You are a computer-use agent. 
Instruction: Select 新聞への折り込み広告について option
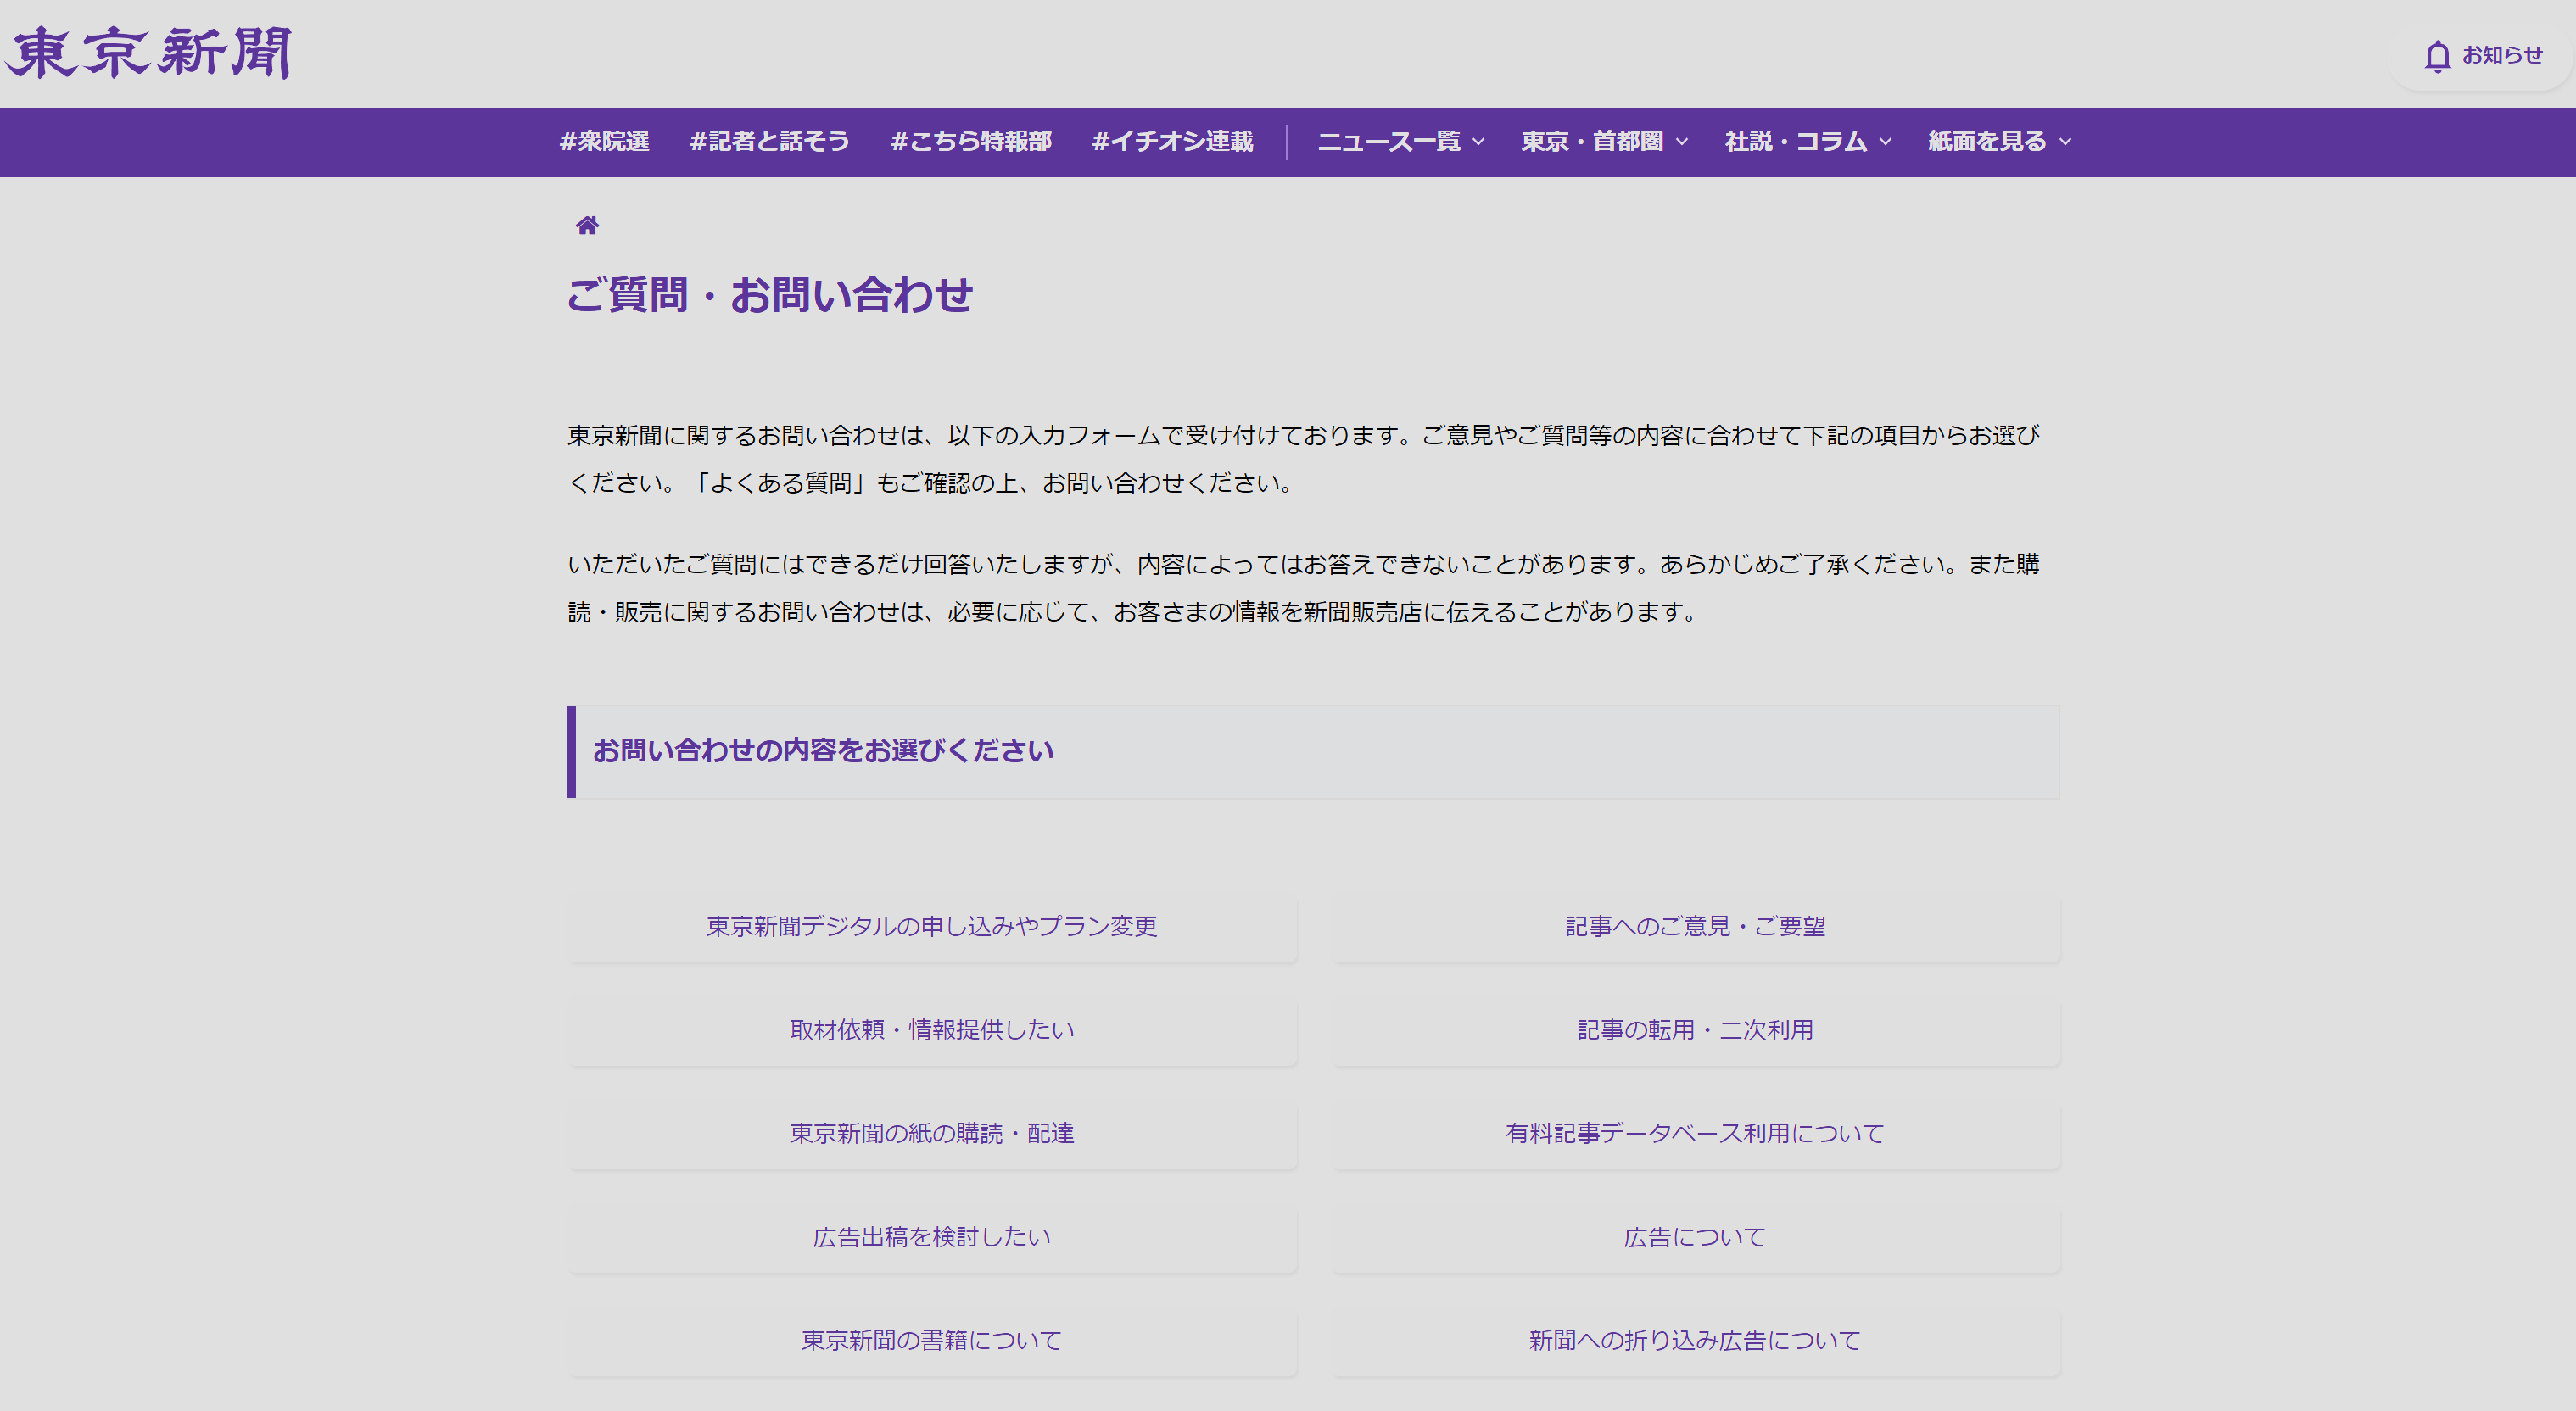coord(1695,1341)
